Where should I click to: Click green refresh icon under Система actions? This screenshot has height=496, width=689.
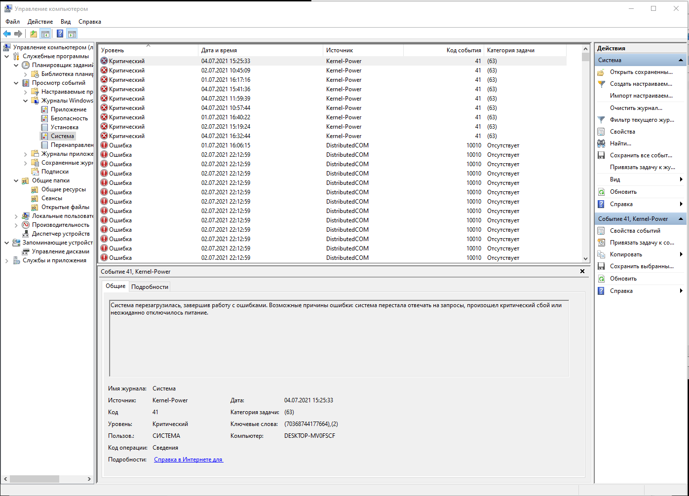[x=601, y=192]
